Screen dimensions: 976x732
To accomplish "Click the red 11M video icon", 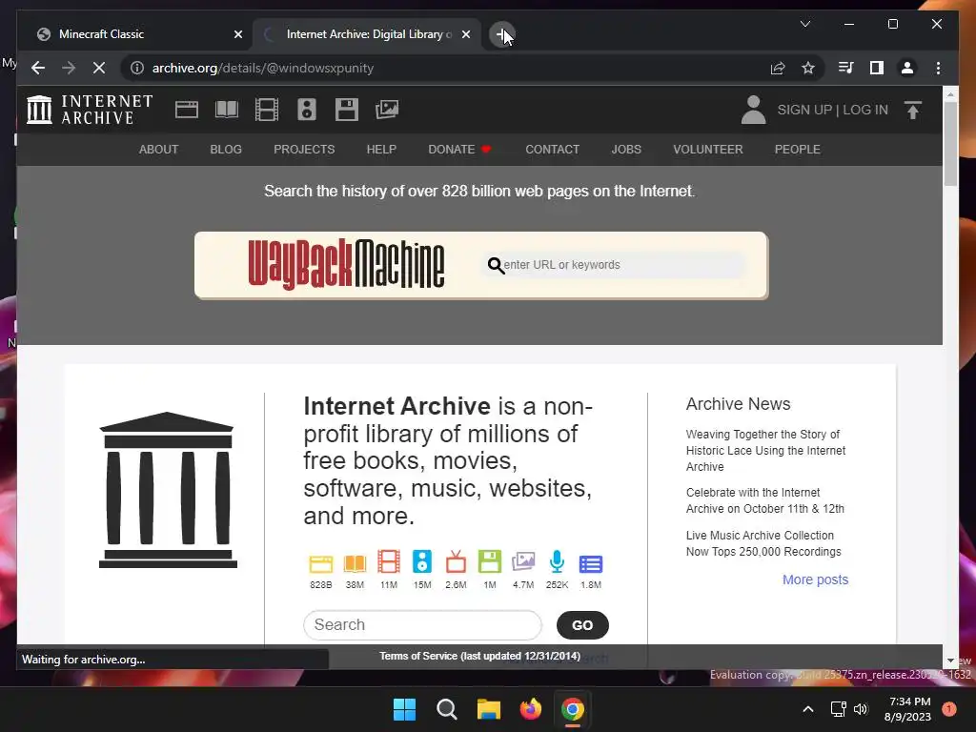I will tap(389, 561).
